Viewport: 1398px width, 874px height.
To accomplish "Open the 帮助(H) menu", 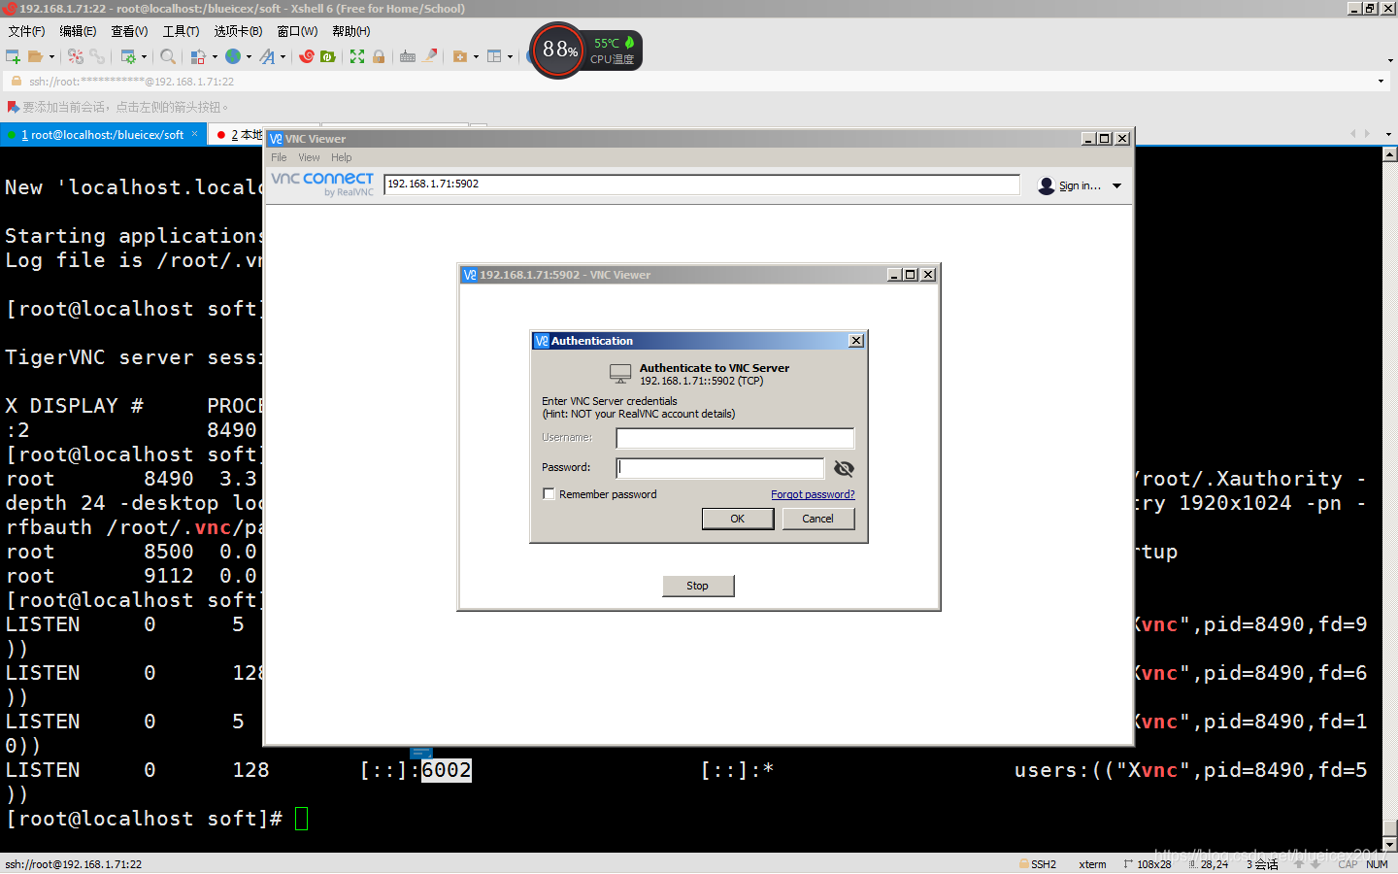I will [x=351, y=31].
